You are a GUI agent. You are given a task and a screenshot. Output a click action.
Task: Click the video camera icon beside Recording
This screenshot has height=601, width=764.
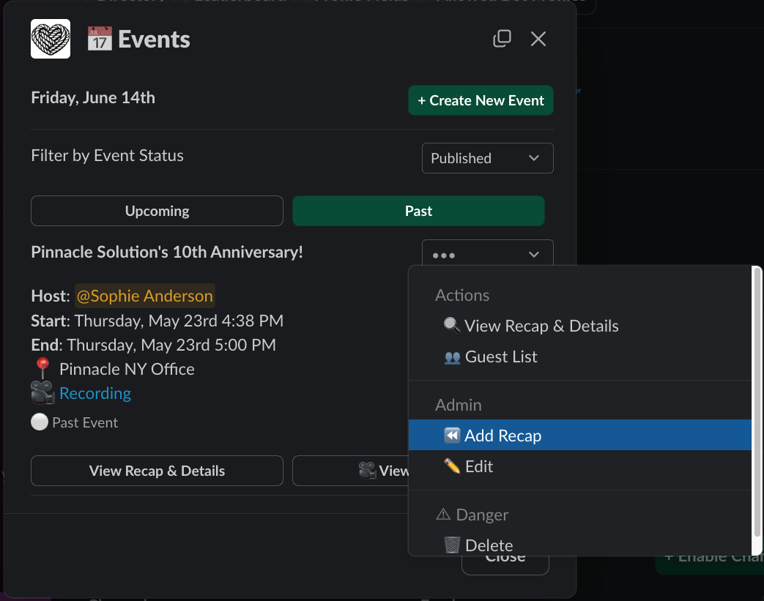tap(42, 393)
